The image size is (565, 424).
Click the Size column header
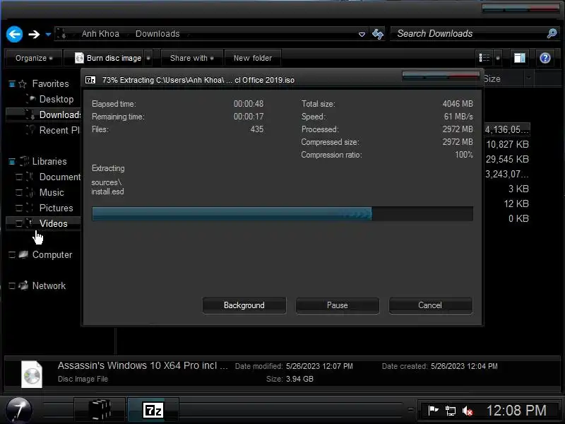[x=503, y=79]
